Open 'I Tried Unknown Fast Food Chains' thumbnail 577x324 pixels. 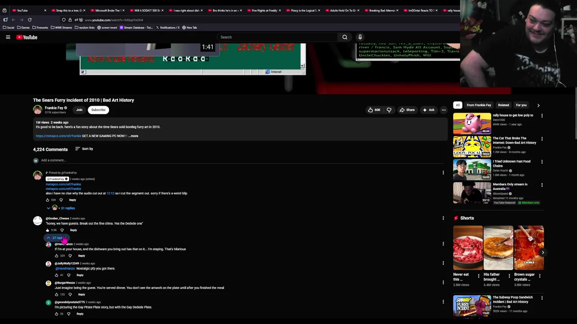472,169
